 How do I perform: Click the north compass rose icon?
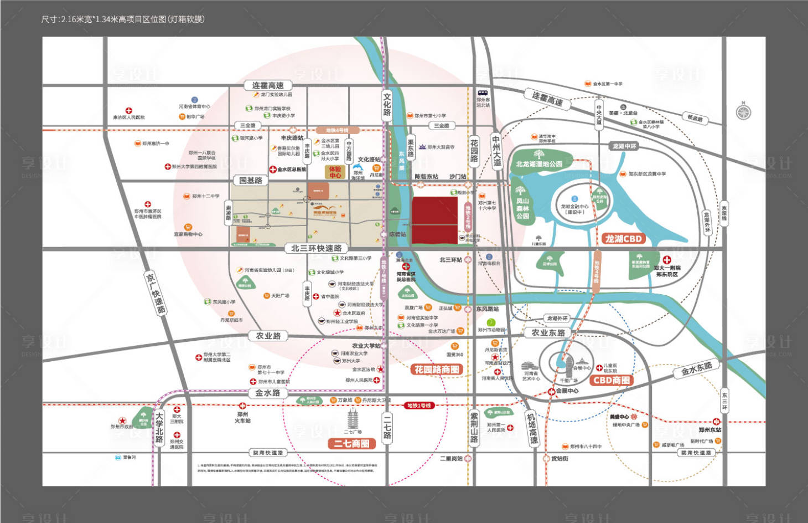[743, 112]
